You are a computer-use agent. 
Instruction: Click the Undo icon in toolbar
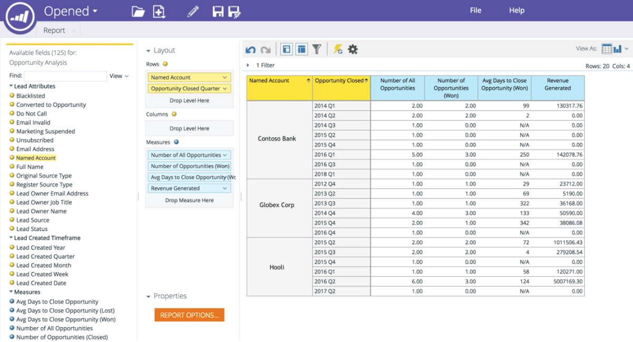pos(250,48)
